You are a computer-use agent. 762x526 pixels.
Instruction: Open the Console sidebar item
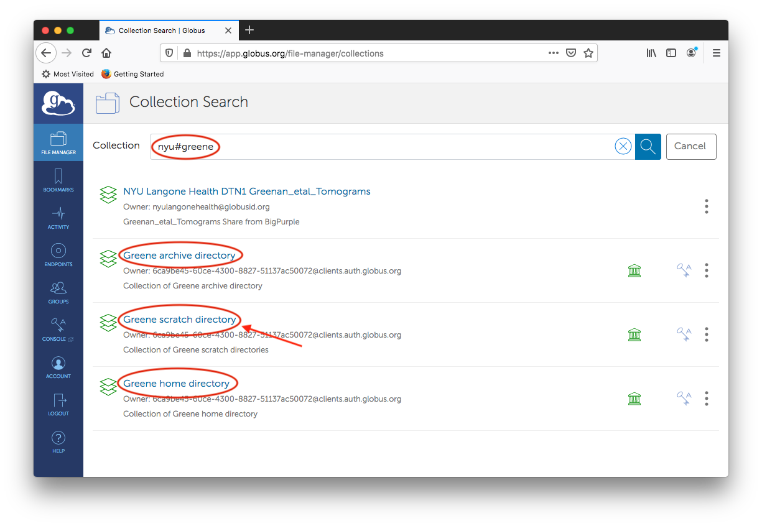pyautogui.click(x=58, y=329)
